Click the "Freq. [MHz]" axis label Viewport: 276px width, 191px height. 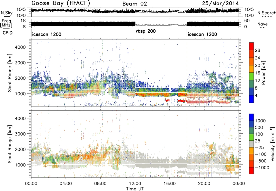tap(7, 23)
